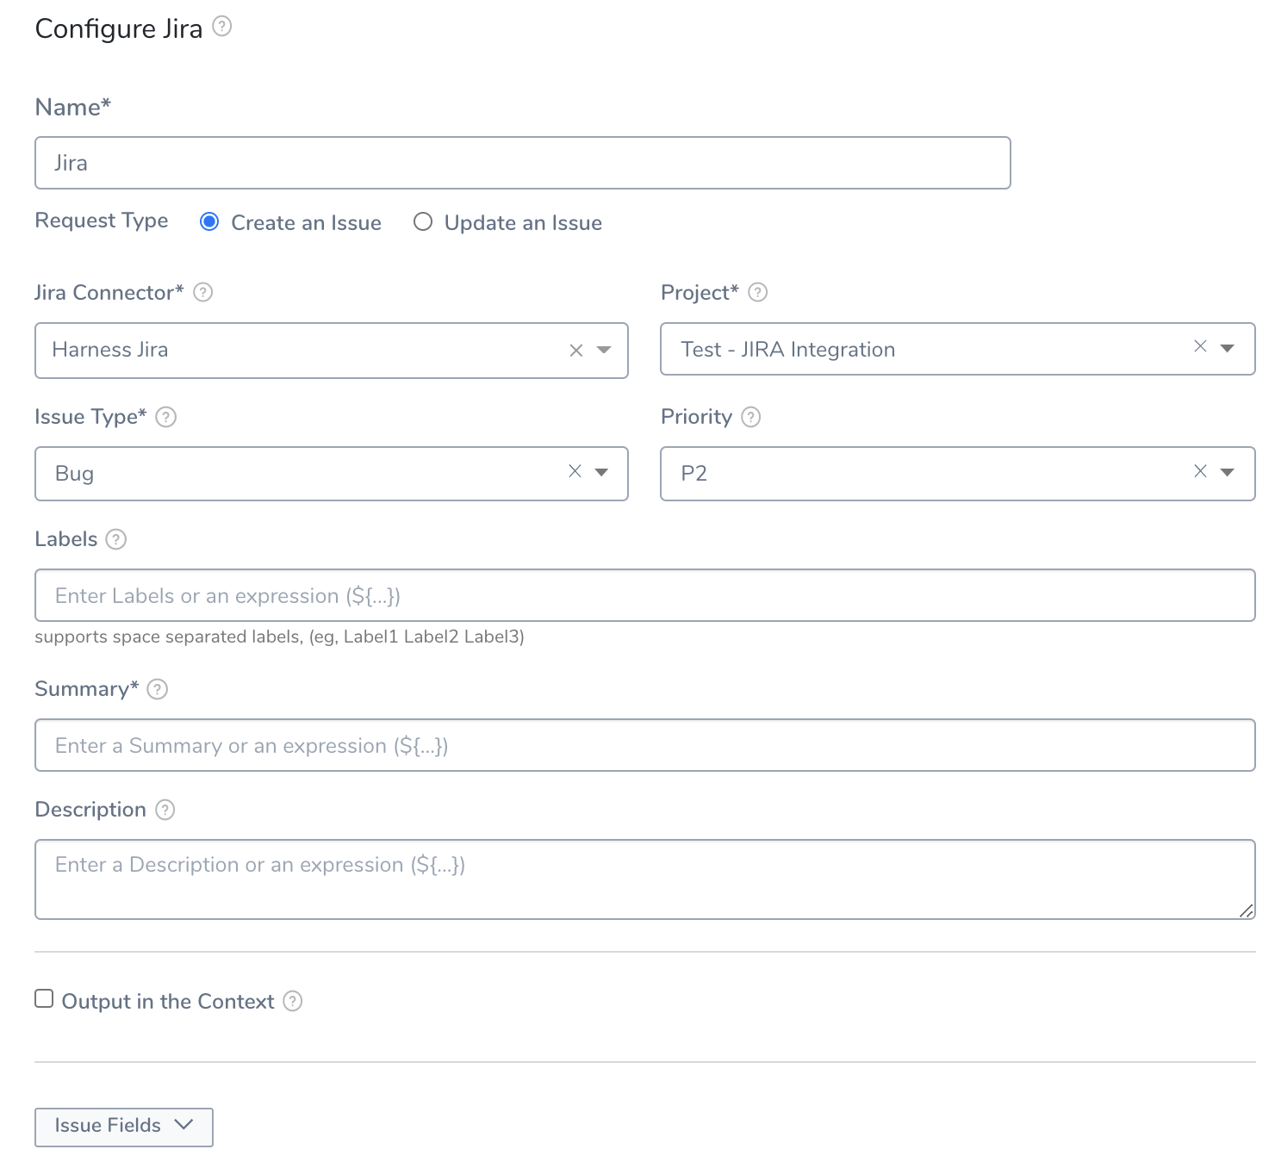
Task: Show help for Issue Type field
Action: [166, 417]
